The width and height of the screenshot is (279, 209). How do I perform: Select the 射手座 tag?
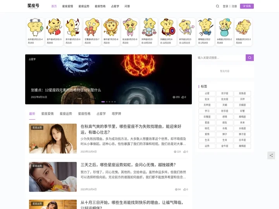(x=225, y=111)
